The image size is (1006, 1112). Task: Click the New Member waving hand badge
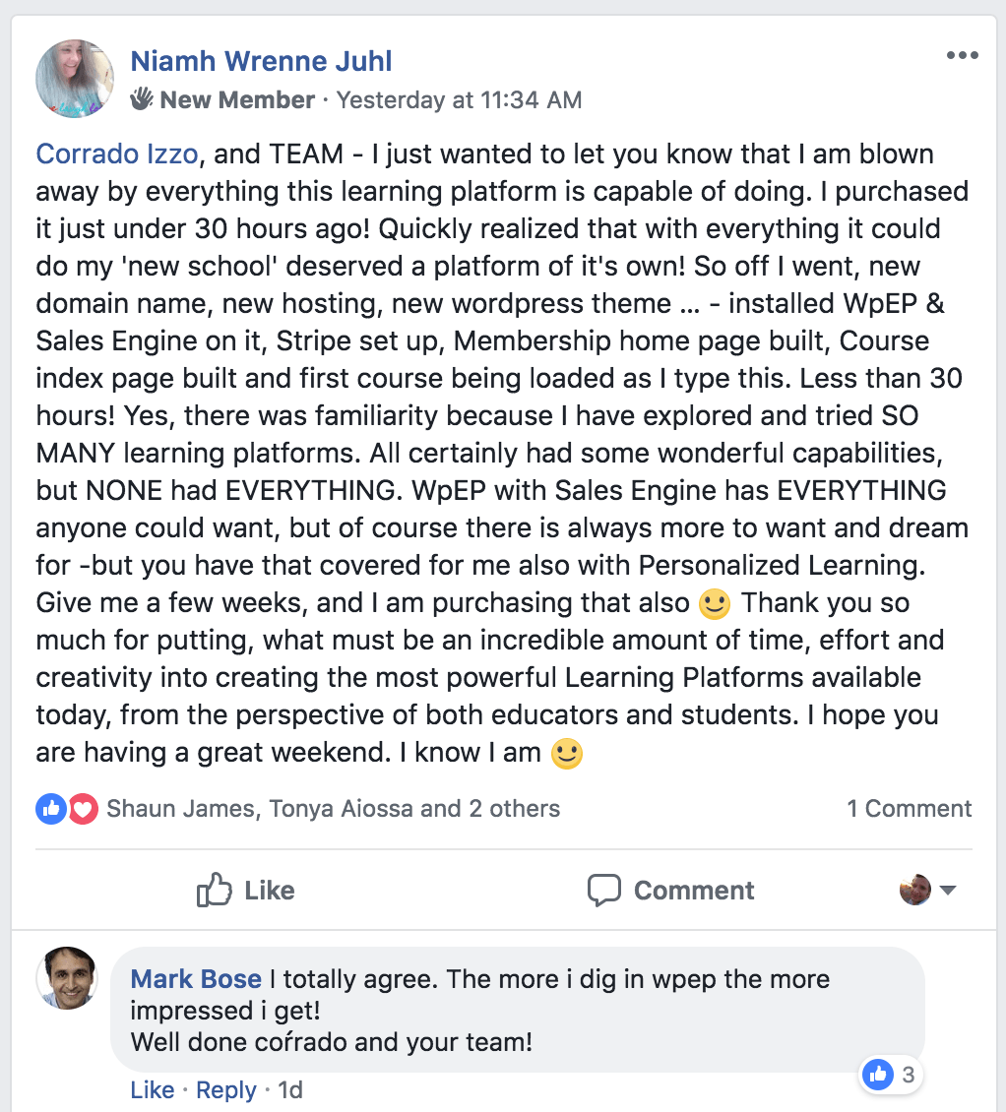(x=143, y=99)
